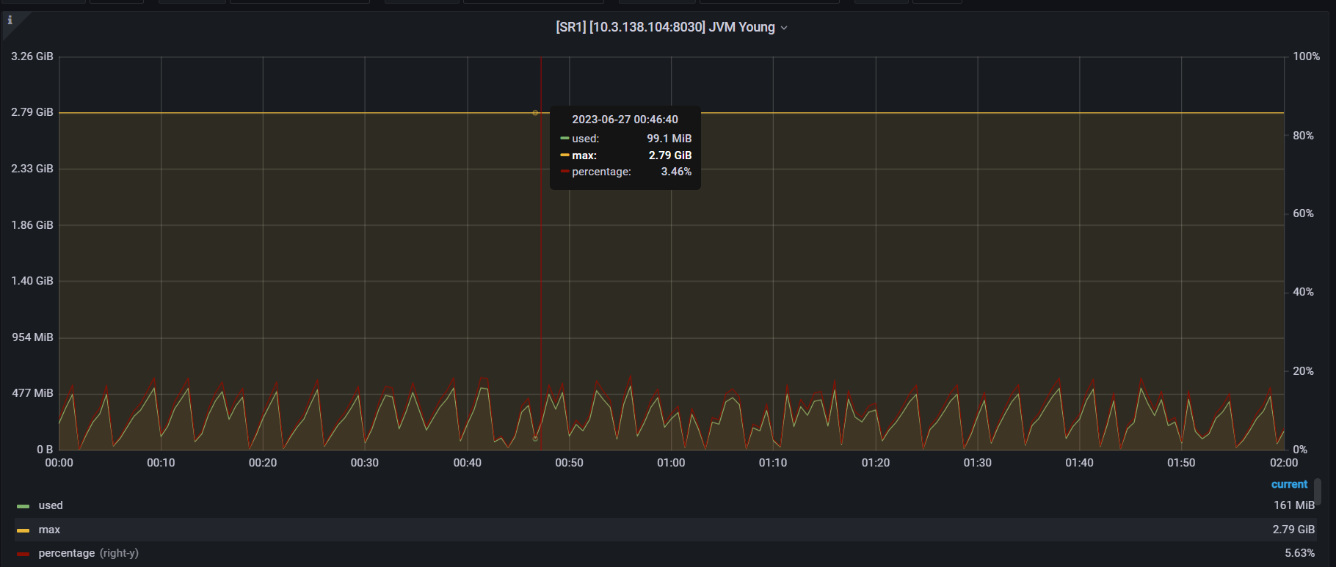Viewport: 1336px width, 567px height.
Task: Click the 01:30 label on the time axis
Action: point(977,463)
